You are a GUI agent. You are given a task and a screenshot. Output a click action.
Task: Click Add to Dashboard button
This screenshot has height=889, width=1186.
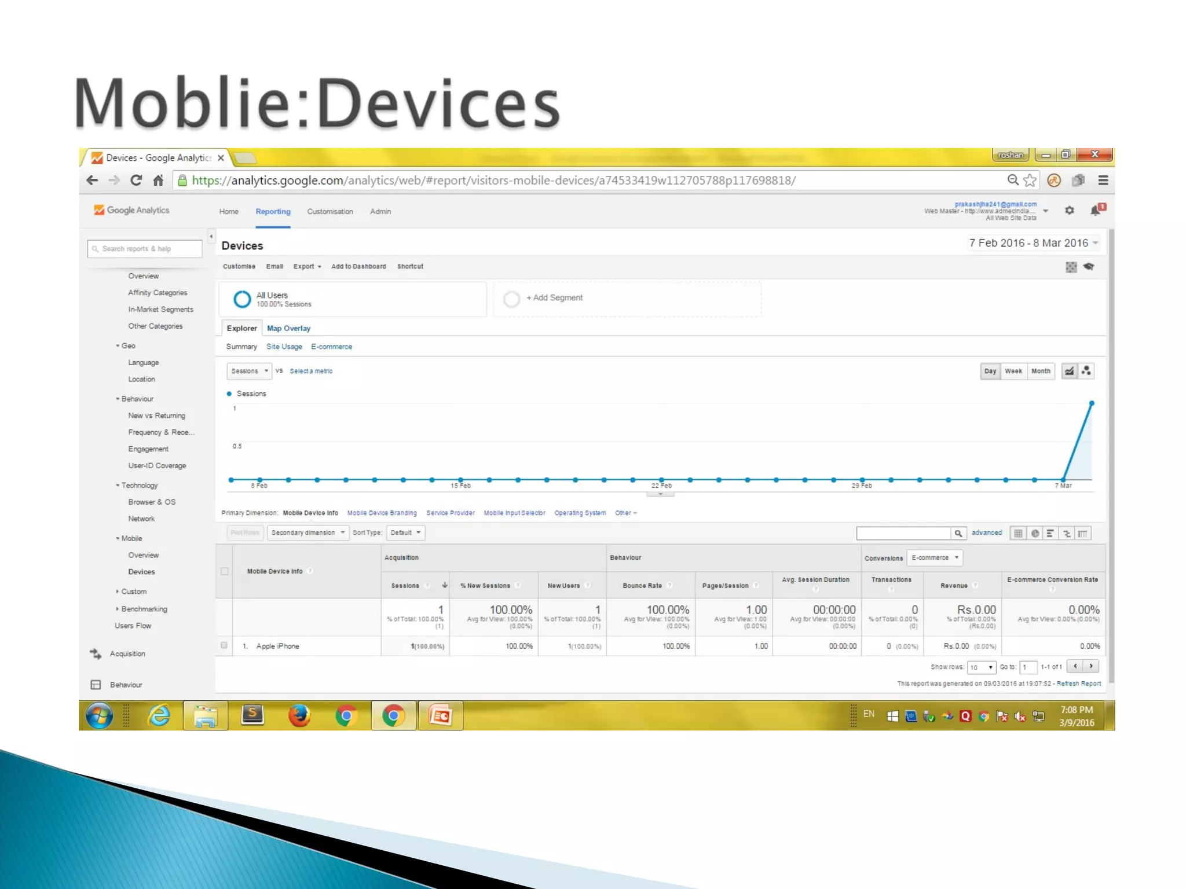coord(358,266)
